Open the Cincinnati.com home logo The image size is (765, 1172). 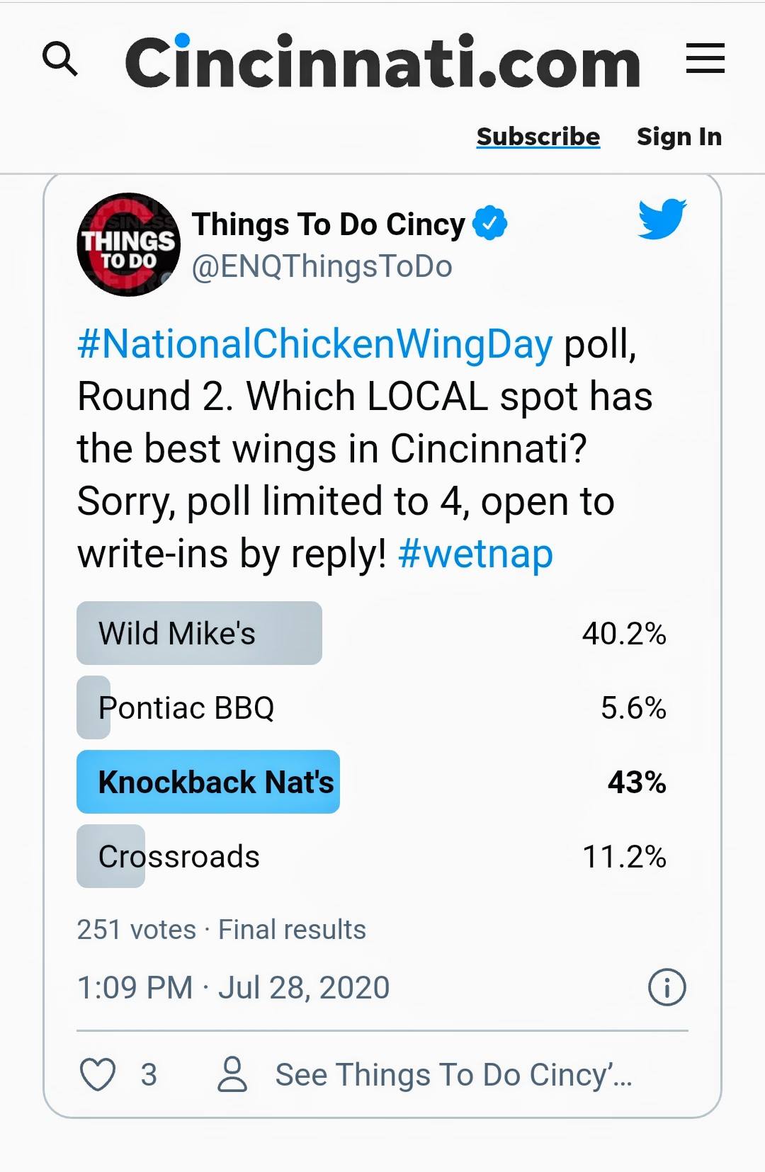pos(382,62)
